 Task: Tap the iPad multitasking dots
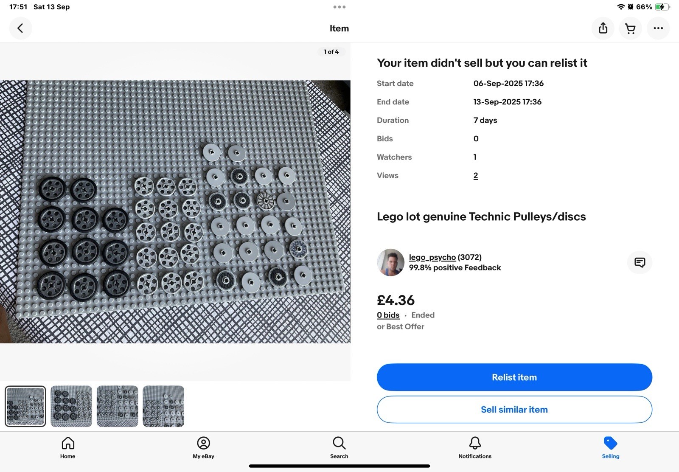[x=339, y=7]
